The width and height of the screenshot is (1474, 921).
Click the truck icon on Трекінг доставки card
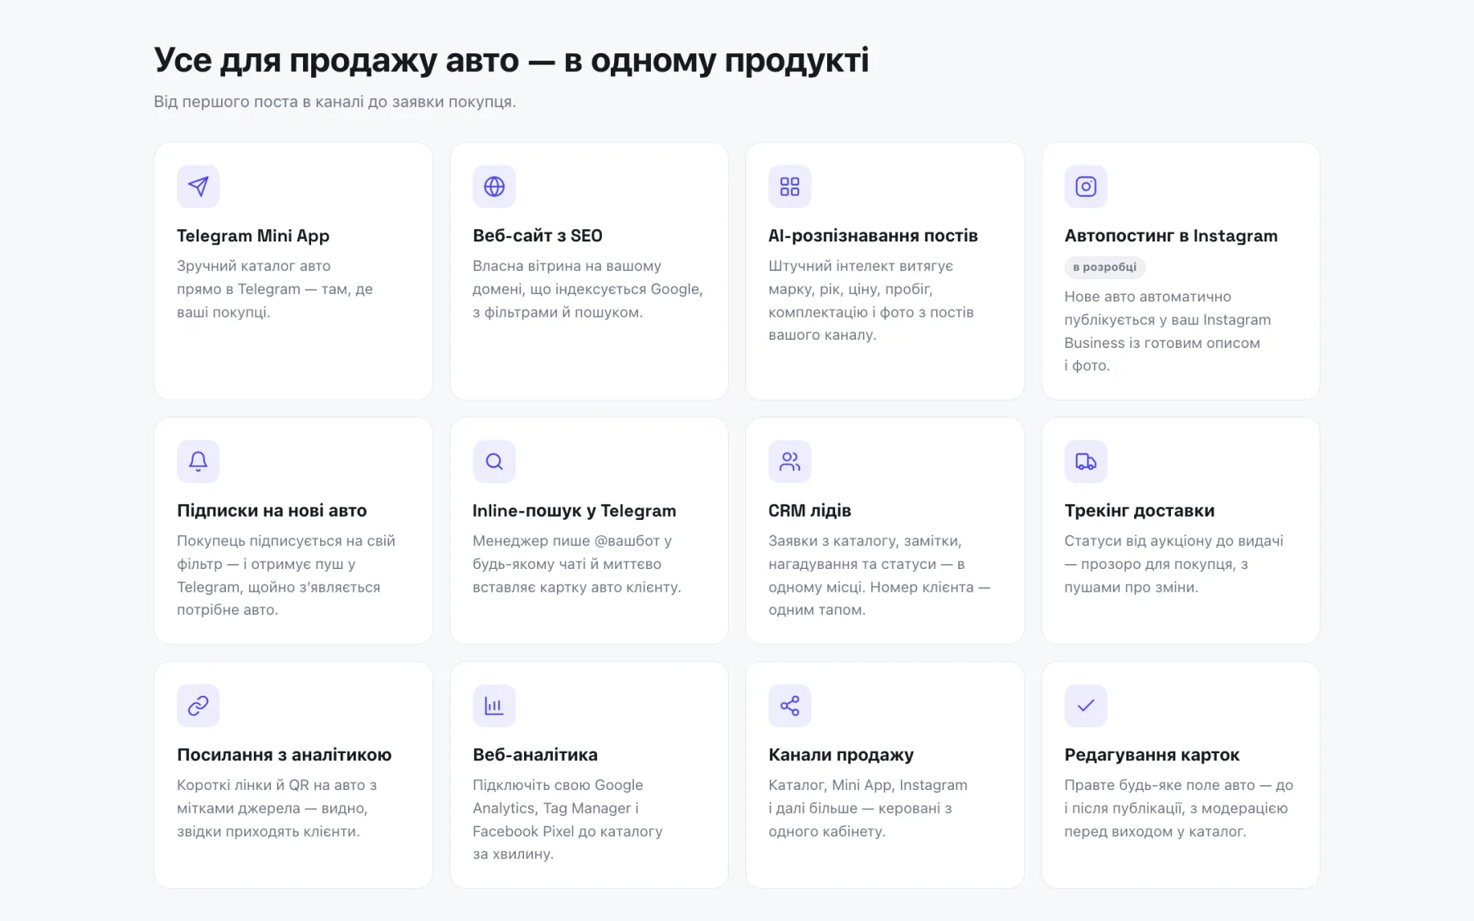(1086, 462)
